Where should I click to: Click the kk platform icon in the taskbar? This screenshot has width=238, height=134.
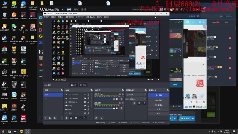tap(15, 132)
